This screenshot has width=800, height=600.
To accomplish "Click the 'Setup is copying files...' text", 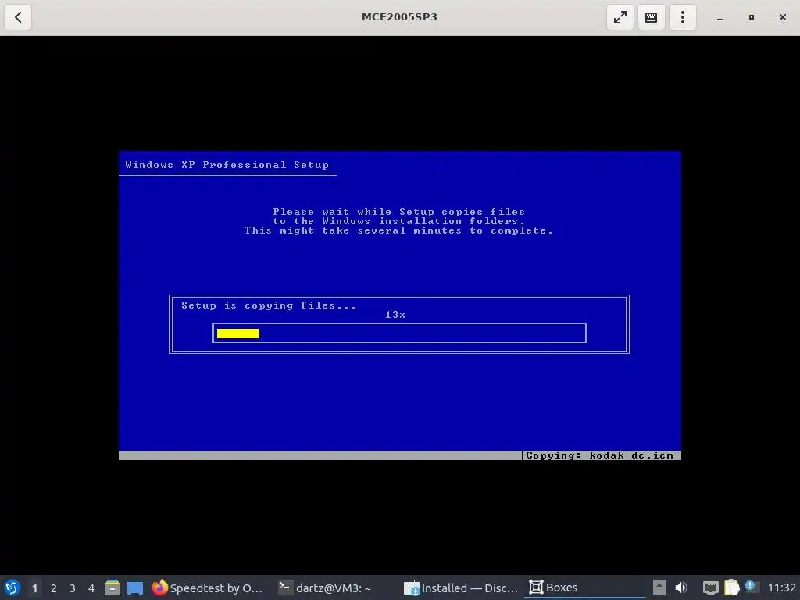I will (x=269, y=305).
